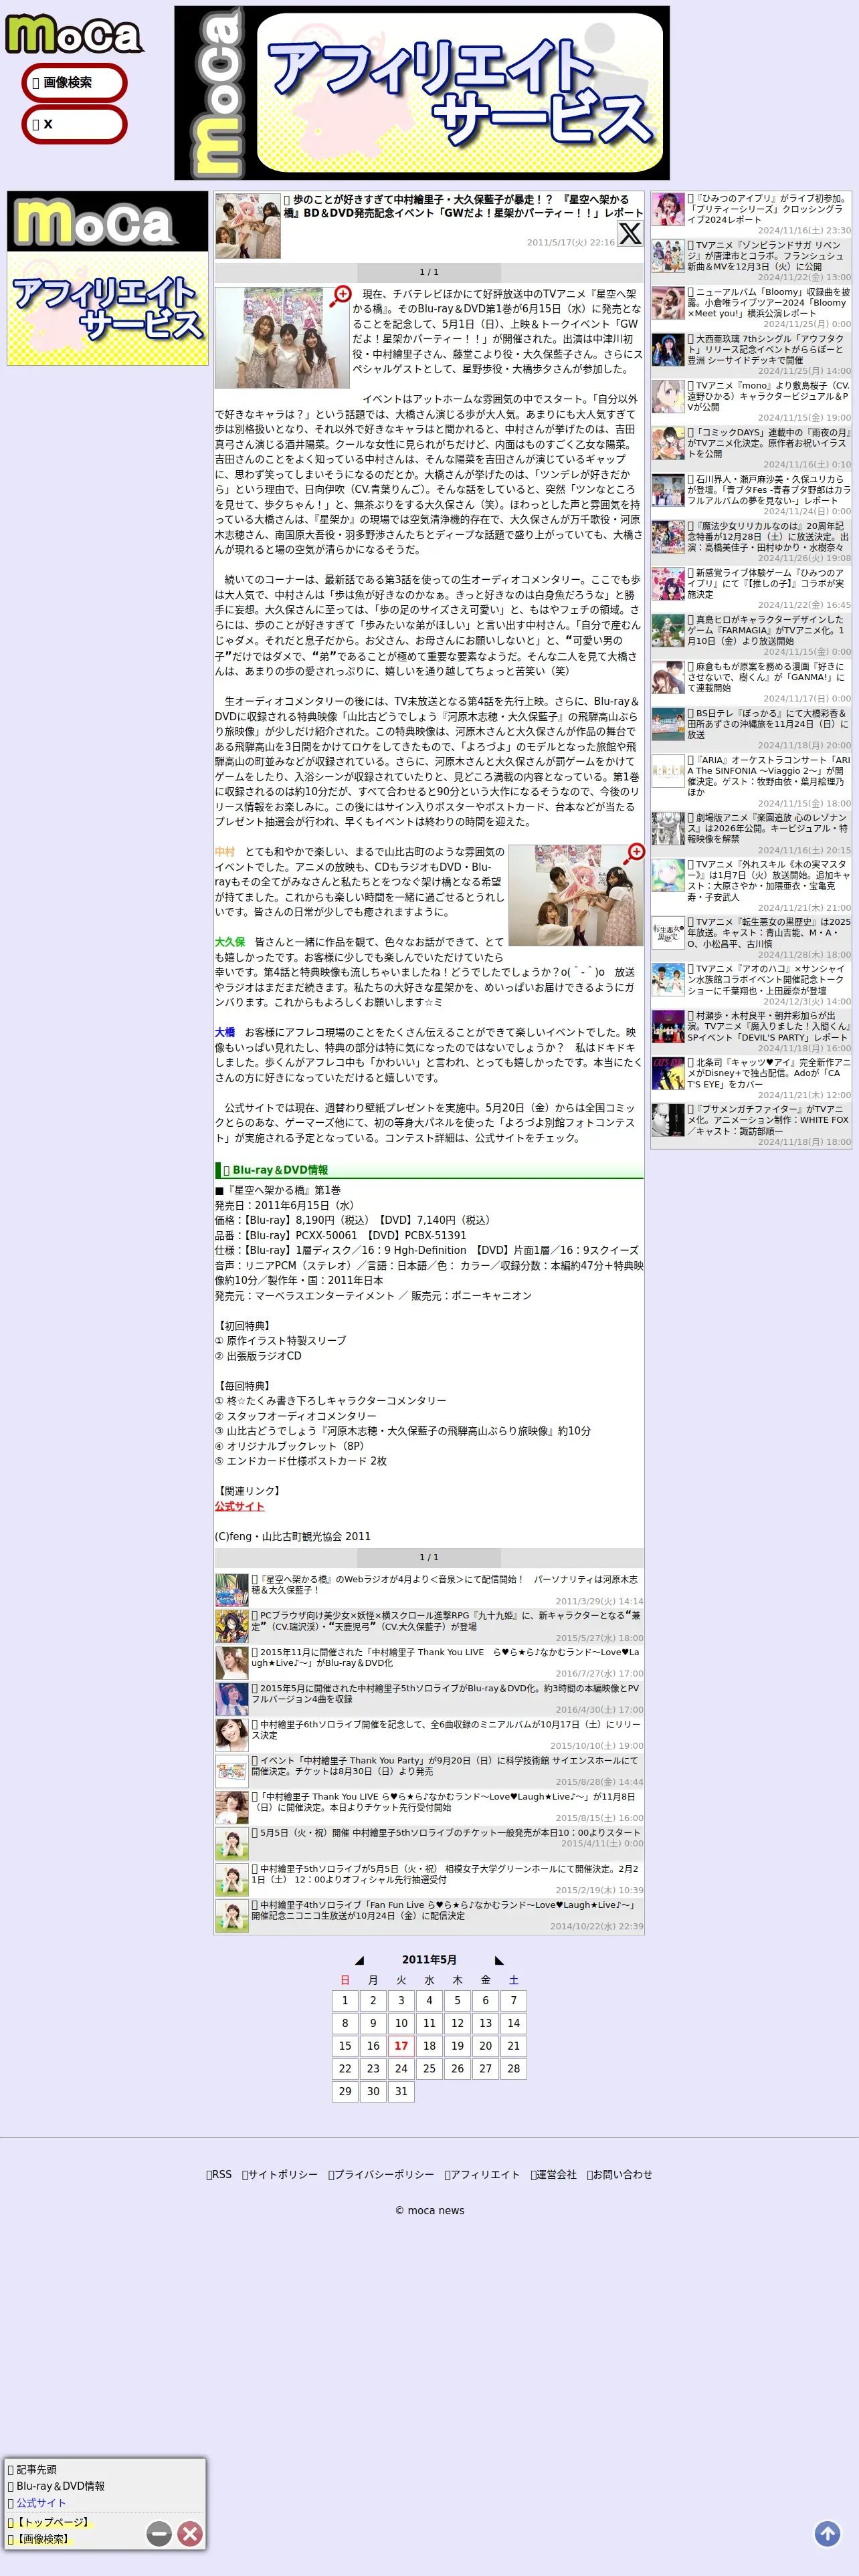Select day 17 in the calendar
The width and height of the screenshot is (859, 2576).
[x=401, y=2046]
